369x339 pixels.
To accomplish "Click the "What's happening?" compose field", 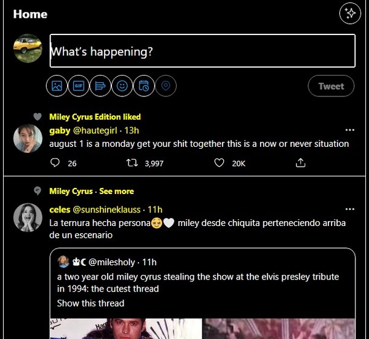I will [202, 52].
